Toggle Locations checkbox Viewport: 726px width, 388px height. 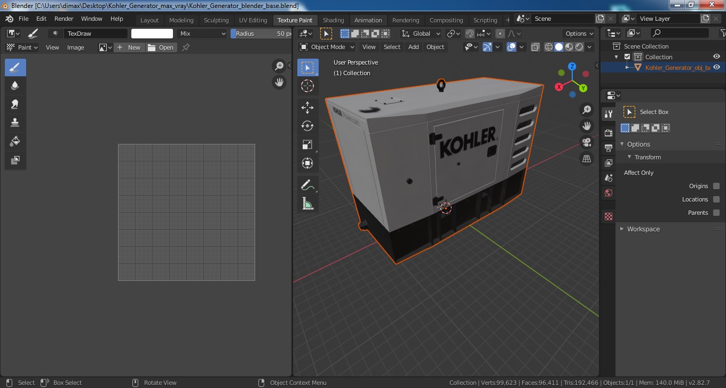[x=716, y=199]
